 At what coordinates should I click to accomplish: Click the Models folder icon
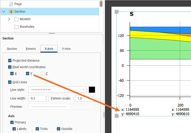click(17, 19)
